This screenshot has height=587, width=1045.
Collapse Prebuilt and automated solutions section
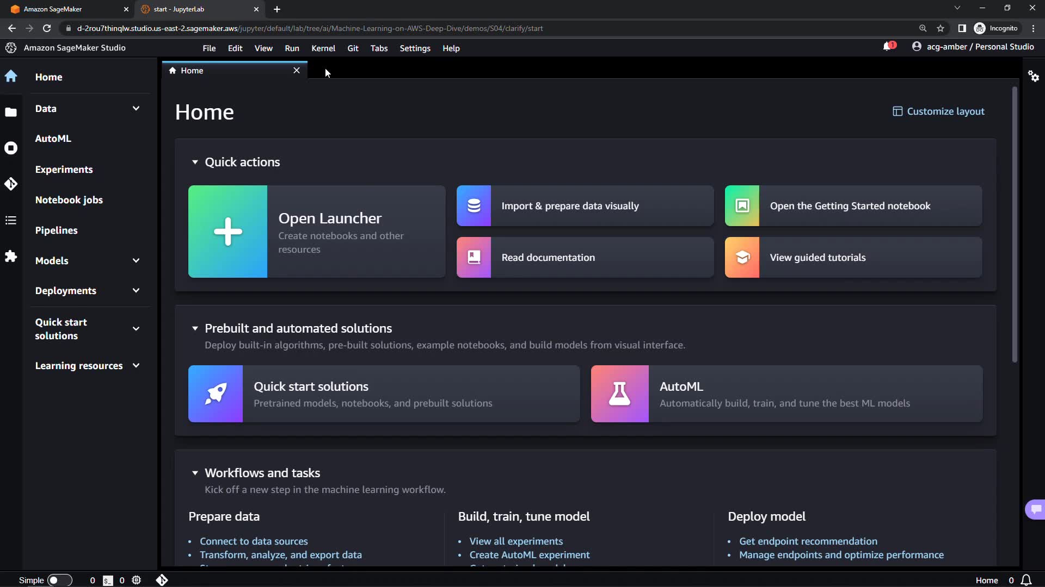pos(195,328)
